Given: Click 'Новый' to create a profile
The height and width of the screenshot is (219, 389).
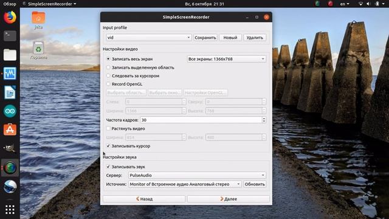Looking at the screenshot, I should click(230, 38).
